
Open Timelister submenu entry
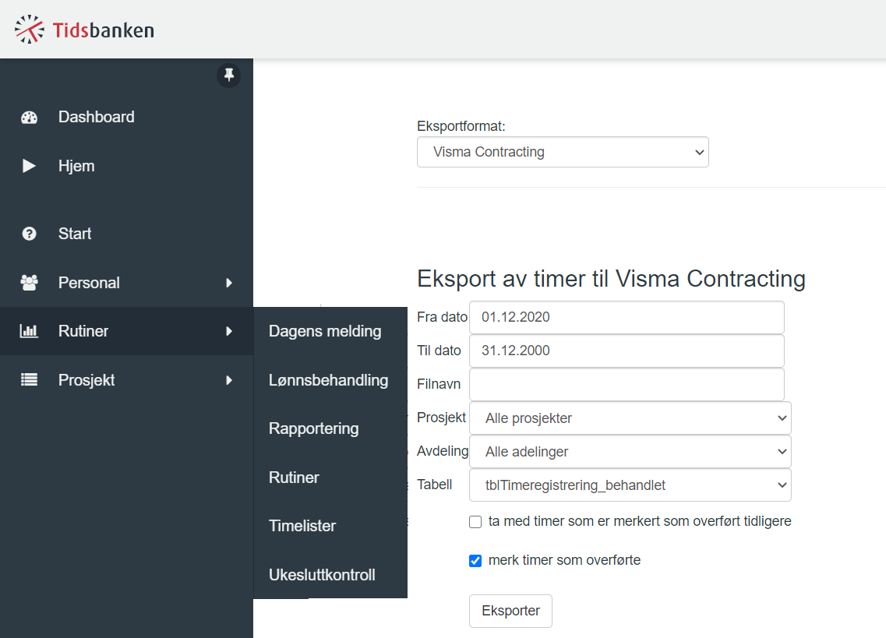pos(330,526)
